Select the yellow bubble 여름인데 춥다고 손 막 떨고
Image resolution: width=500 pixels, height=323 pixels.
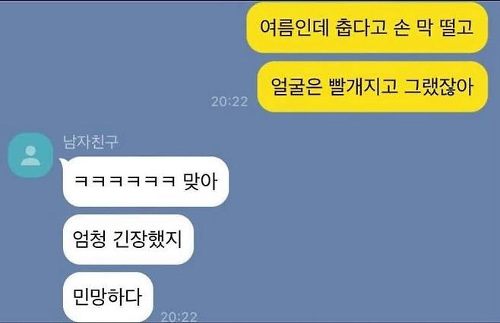click(x=367, y=27)
